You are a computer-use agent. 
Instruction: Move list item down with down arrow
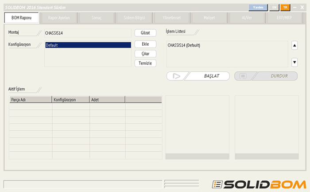(x=294, y=63)
